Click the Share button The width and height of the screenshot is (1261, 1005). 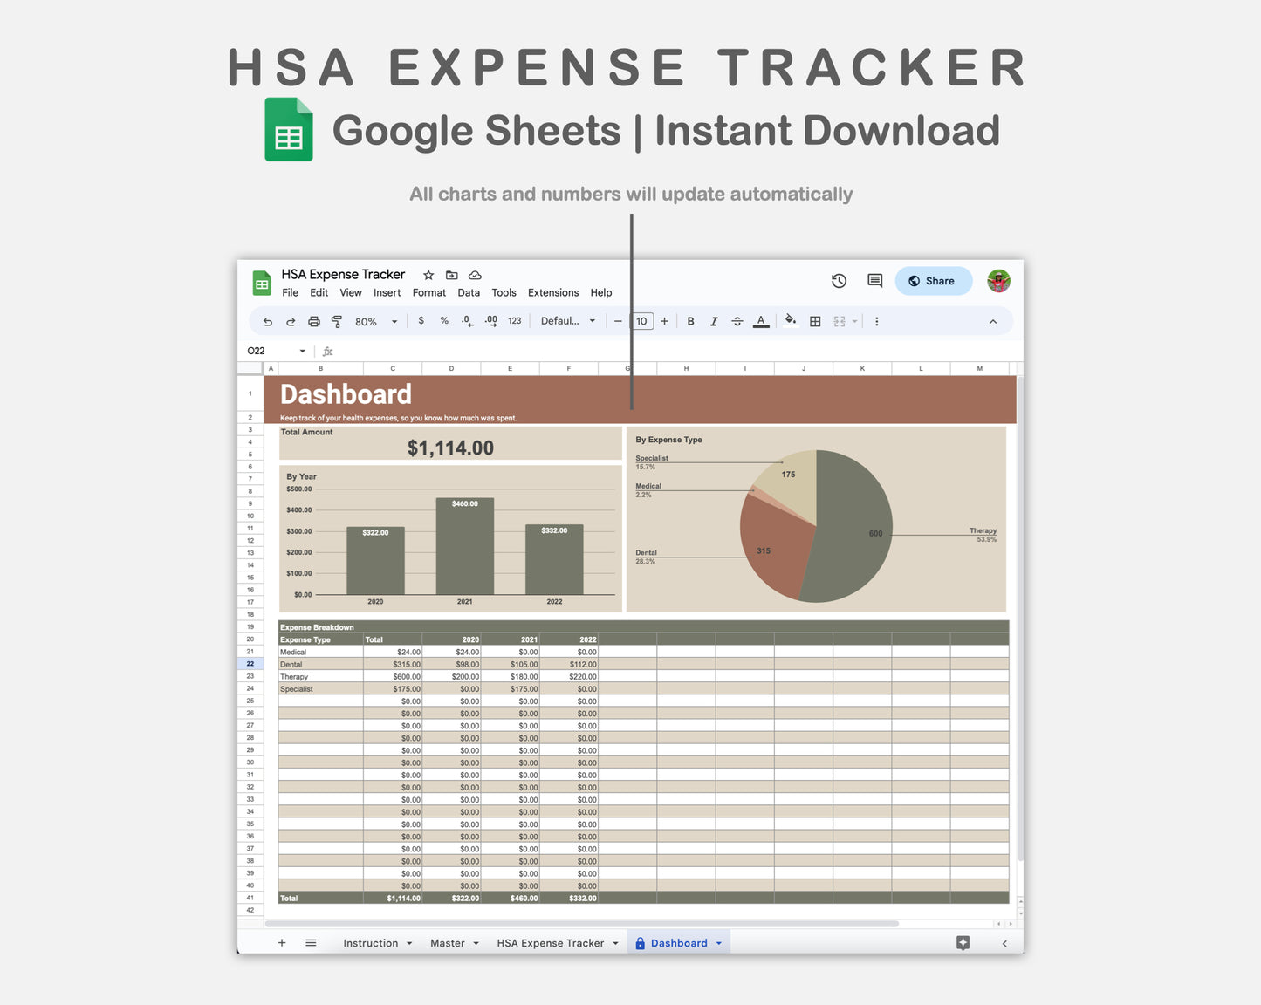coord(933,280)
